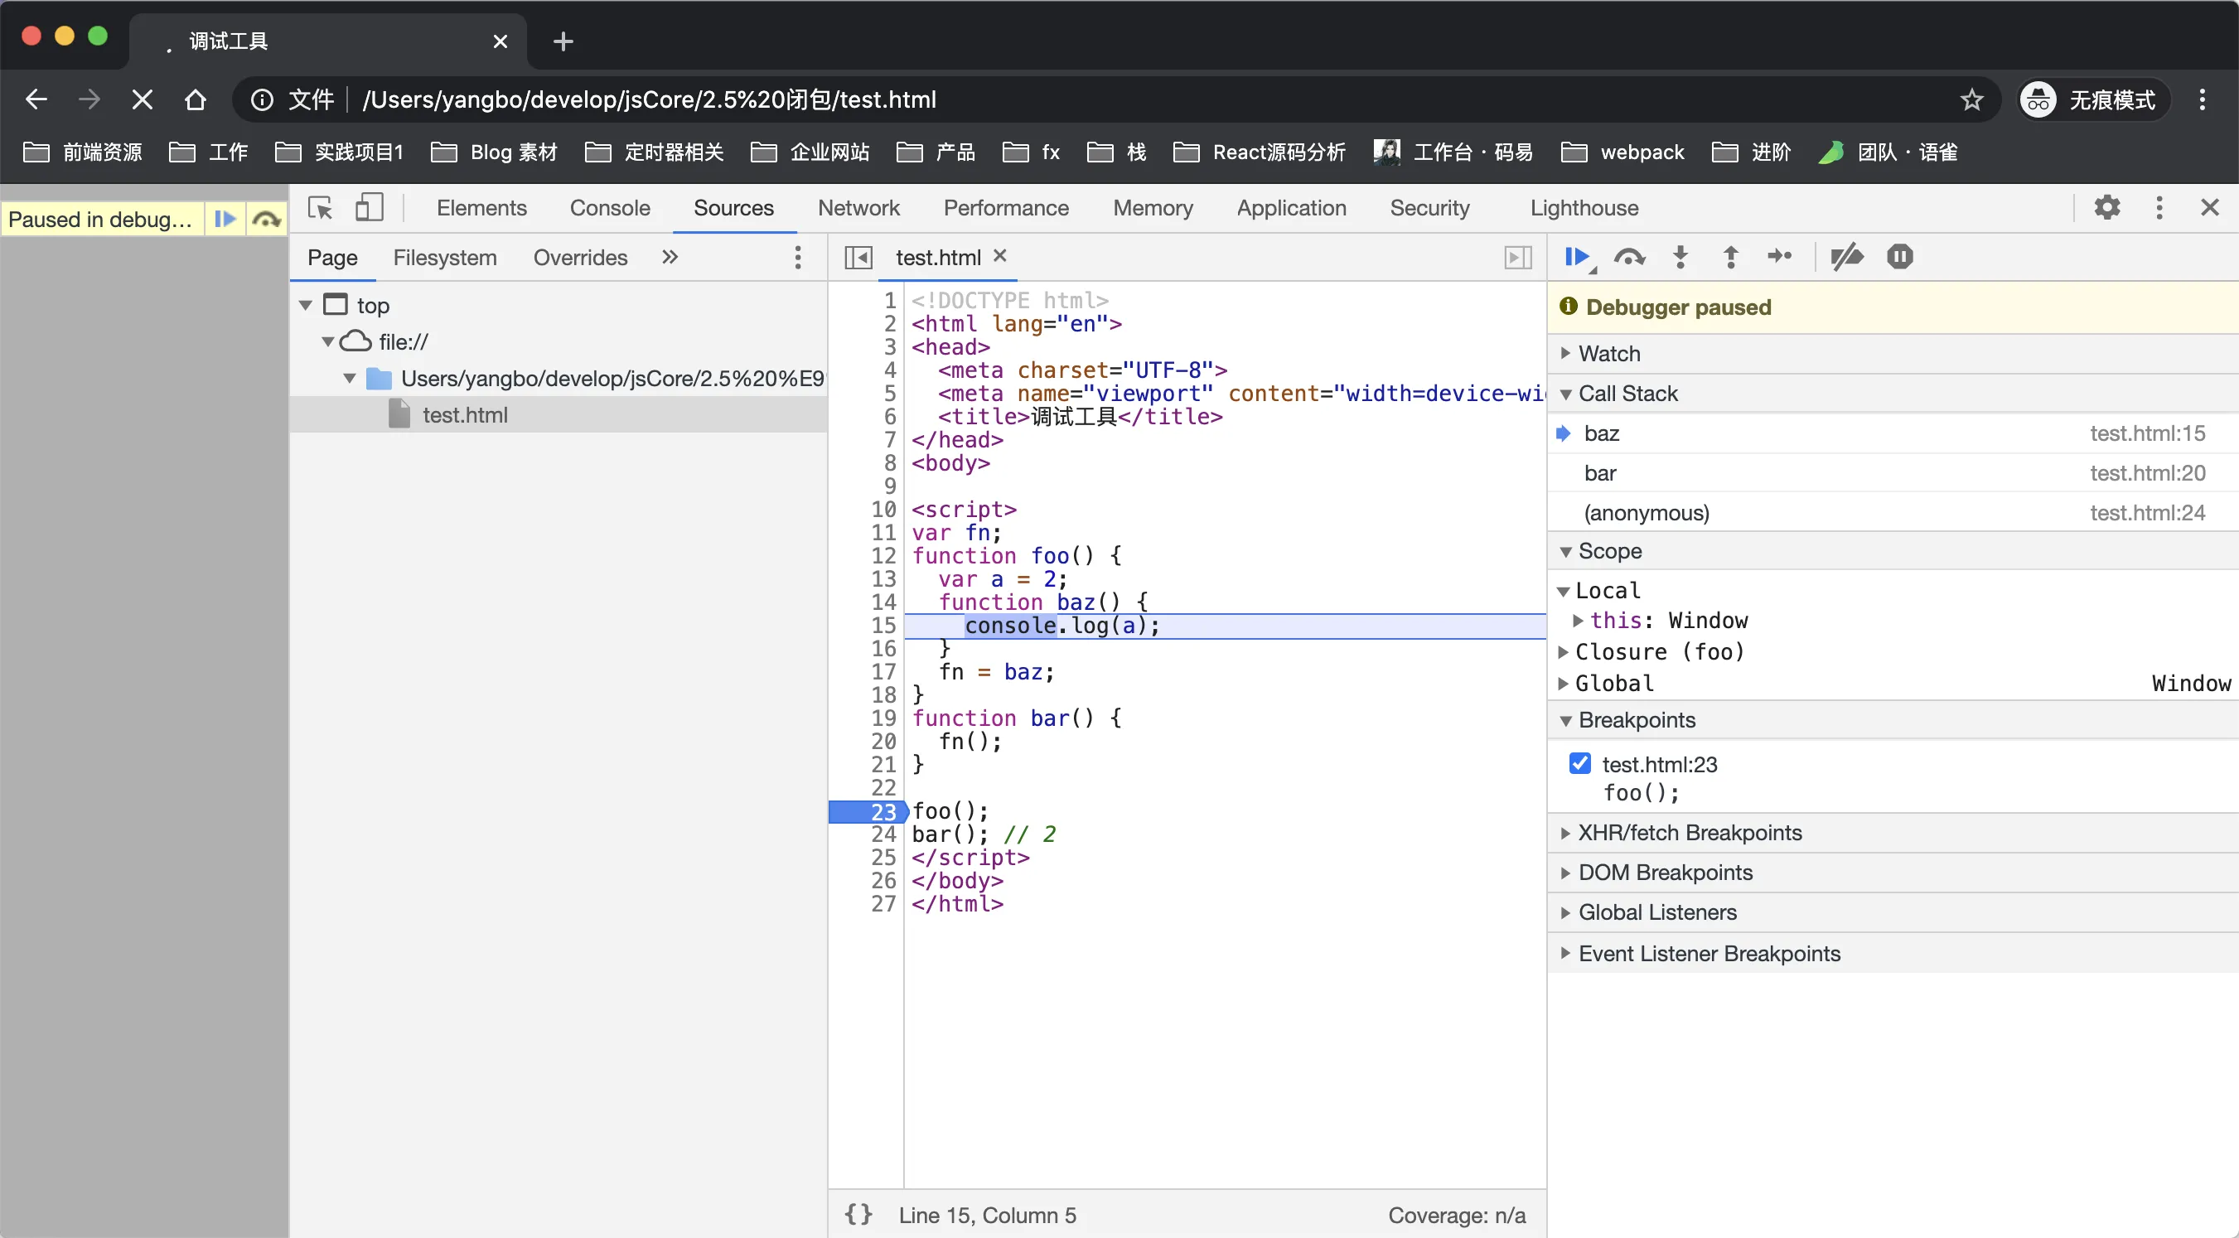Step over from the paused overlay
The image size is (2239, 1238).
(267, 219)
